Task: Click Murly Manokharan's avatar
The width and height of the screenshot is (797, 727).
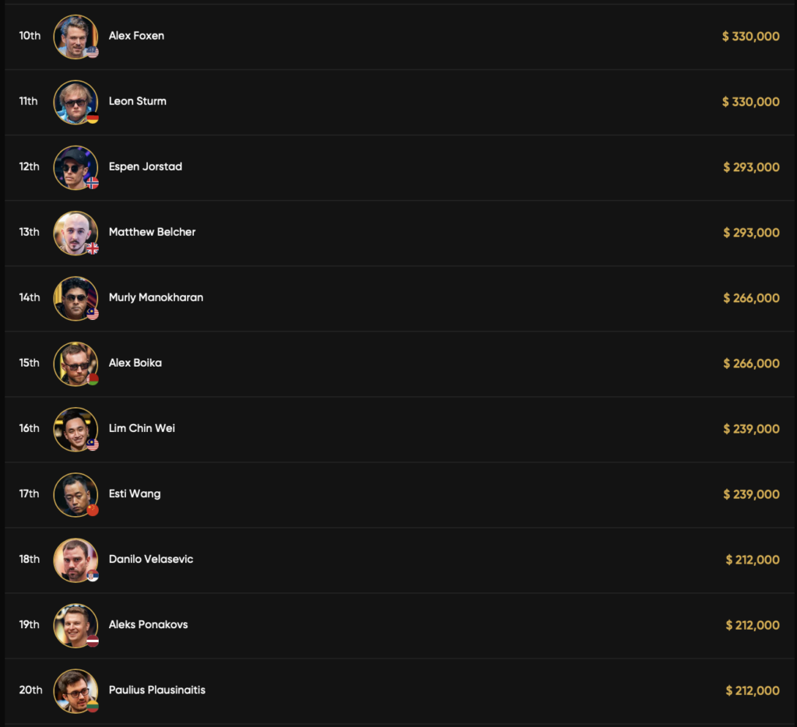Action: (75, 297)
